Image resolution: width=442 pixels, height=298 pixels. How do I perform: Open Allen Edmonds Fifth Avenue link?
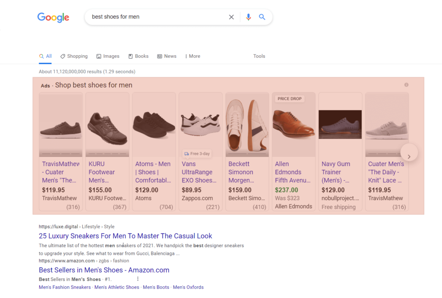tap(293, 172)
